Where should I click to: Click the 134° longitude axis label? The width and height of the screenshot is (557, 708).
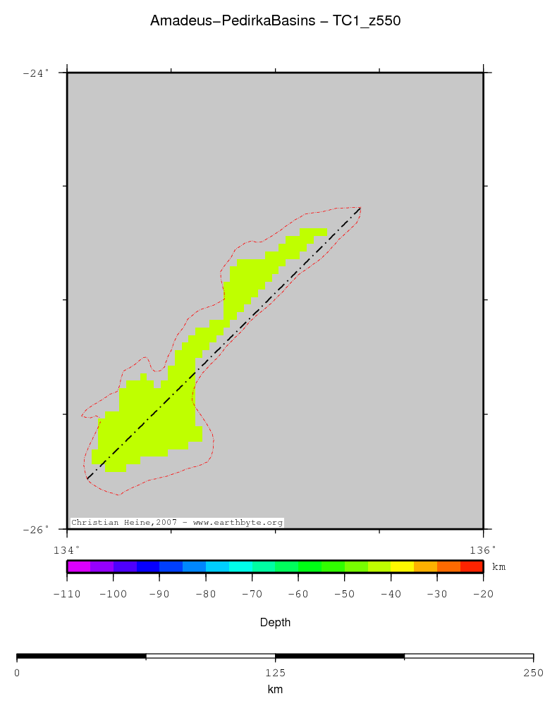[68, 549]
